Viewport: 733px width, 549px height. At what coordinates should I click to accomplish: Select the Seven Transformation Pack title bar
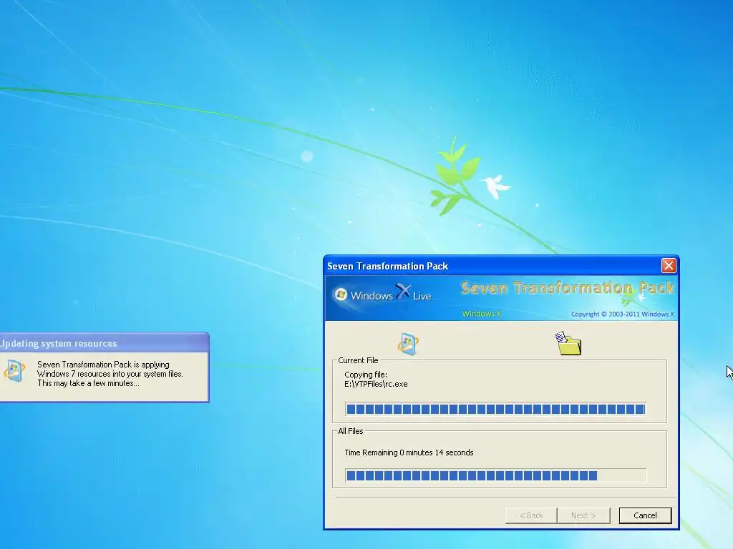tap(501, 266)
